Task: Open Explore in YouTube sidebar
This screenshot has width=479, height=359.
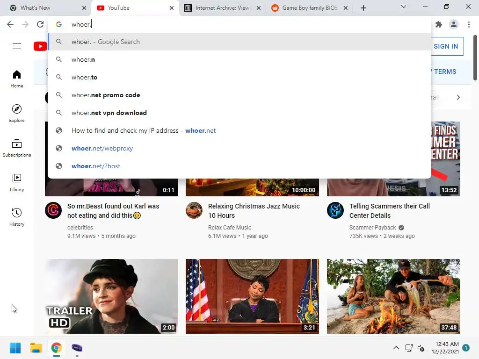Action: point(17,114)
